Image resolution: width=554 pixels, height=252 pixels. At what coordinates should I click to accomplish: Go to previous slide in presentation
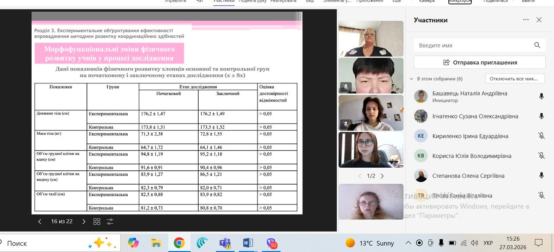pos(40,221)
